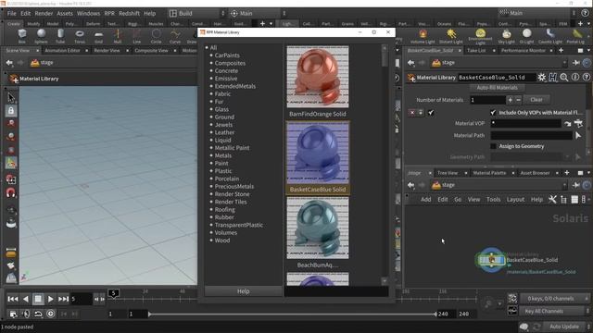Toggle the magnet snapping tool
The height and width of the screenshot is (333, 593).
click(11, 193)
